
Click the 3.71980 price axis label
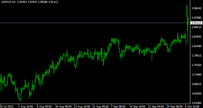pos(197,74)
